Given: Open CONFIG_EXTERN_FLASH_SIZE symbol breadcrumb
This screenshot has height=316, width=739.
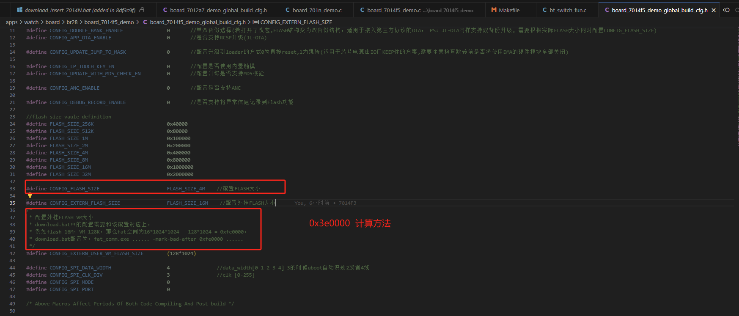Looking at the screenshot, I should pyautogui.click(x=296, y=22).
